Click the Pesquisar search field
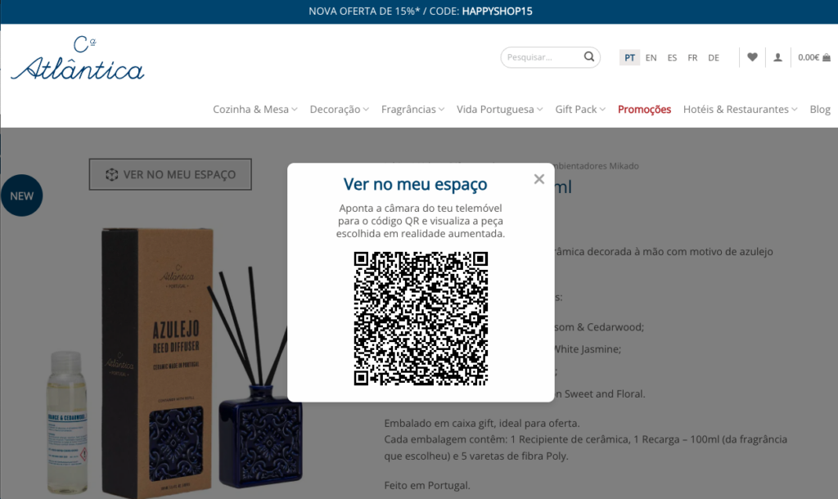Screen dimensions: 838x499 click(x=541, y=57)
